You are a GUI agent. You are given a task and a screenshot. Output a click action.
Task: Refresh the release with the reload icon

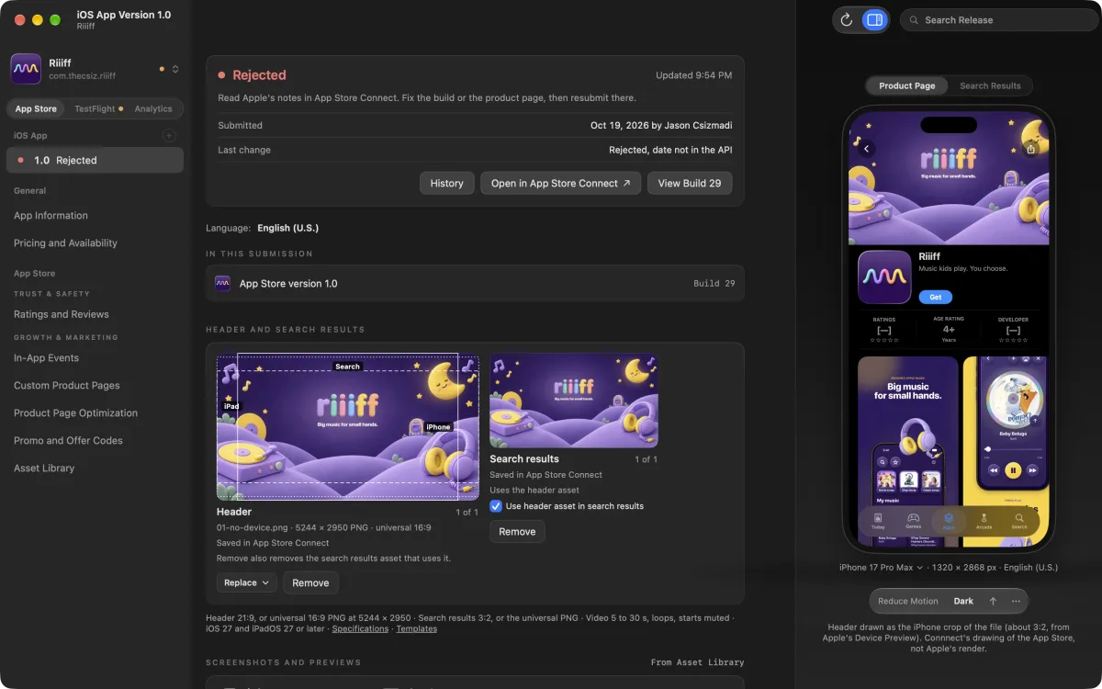click(847, 19)
